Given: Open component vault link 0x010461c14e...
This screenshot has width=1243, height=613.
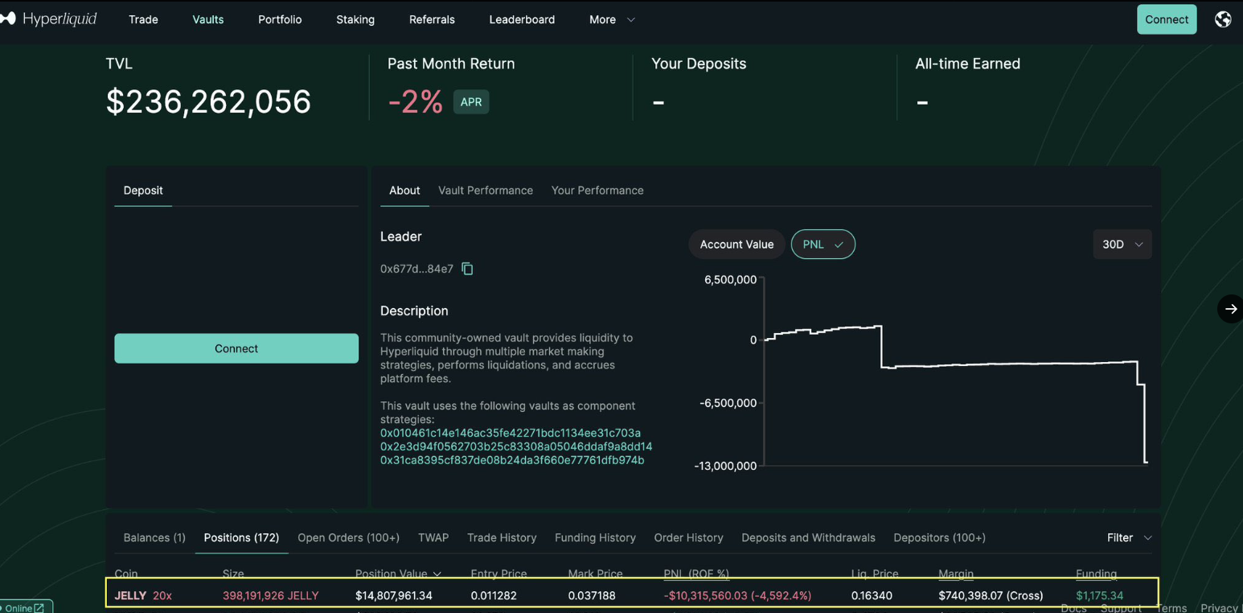Looking at the screenshot, I should 511,433.
